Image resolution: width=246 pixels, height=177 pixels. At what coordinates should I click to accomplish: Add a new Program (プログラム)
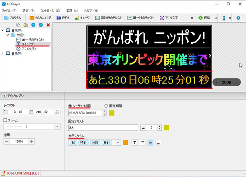point(12,18)
